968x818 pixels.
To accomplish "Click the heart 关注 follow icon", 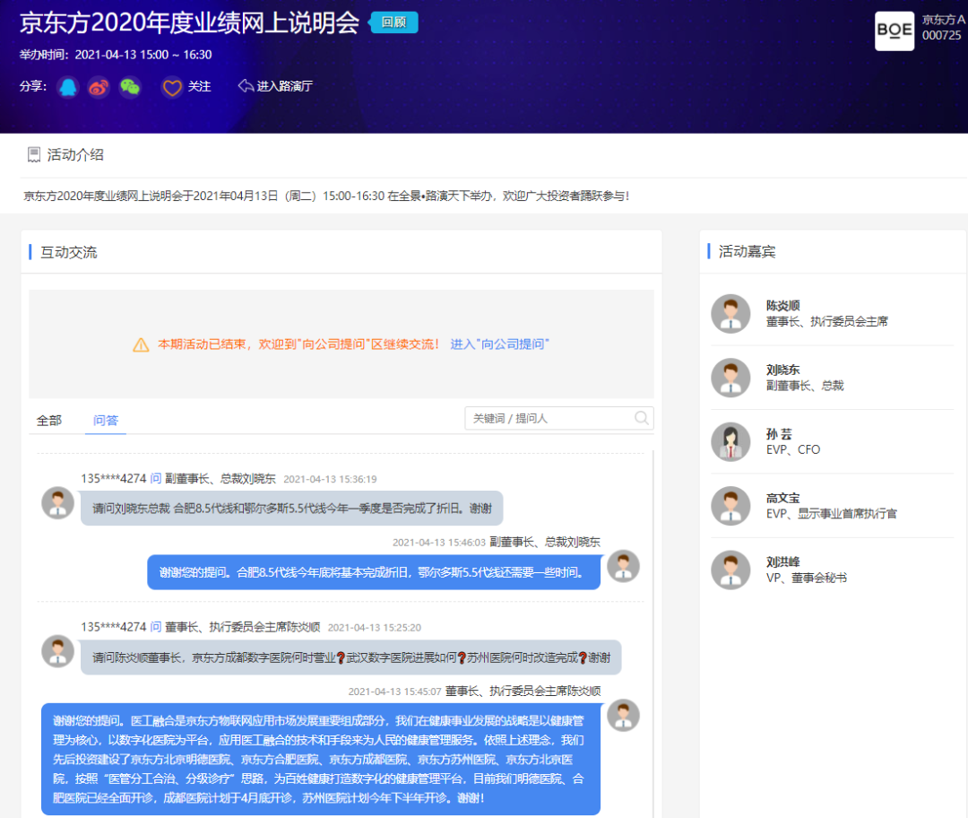I will pos(171,87).
